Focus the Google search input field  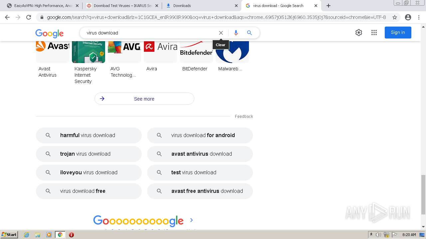150,33
